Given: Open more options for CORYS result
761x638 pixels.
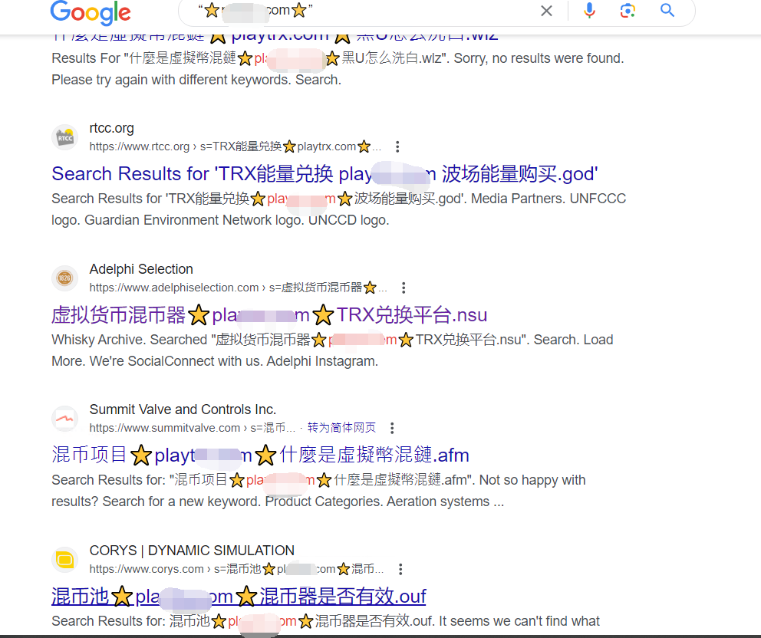Looking at the screenshot, I should 400,569.
